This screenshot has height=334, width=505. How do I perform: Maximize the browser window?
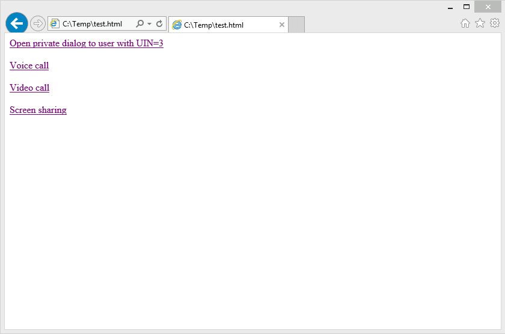tap(466, 7)
